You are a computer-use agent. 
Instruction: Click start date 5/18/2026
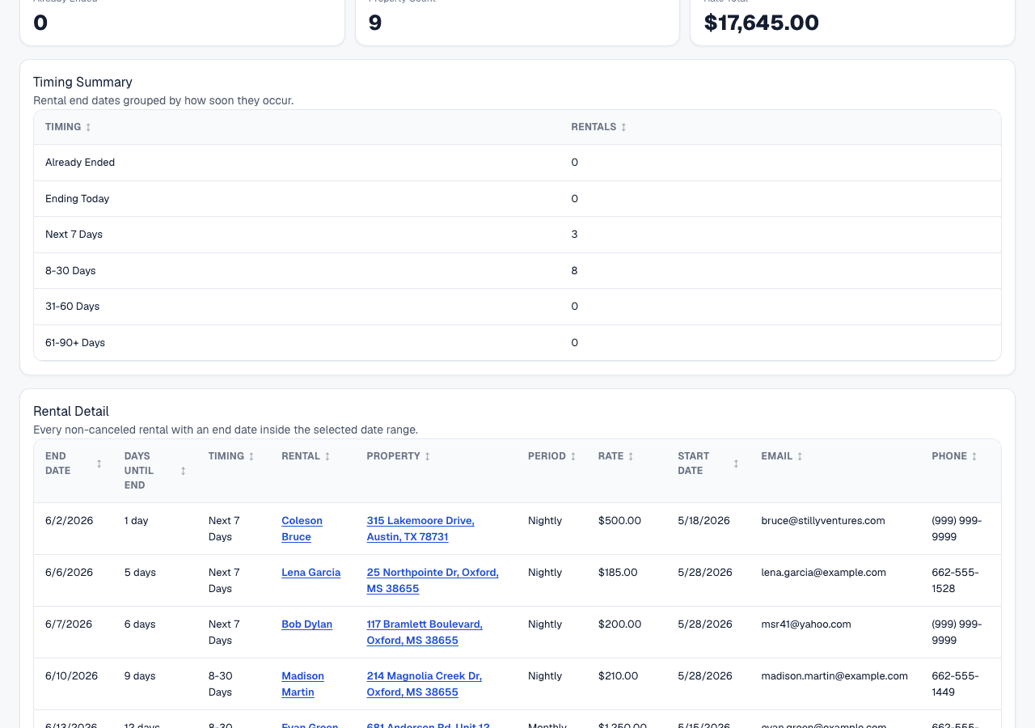tap(703, 521)
